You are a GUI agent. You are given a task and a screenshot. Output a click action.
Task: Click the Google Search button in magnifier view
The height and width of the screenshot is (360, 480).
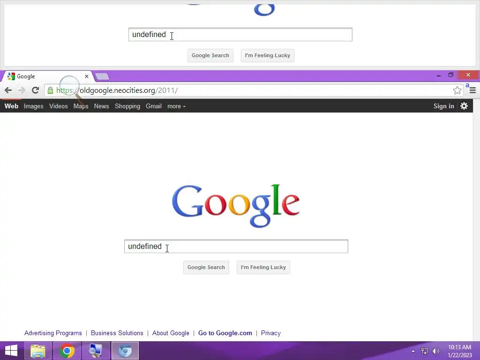click(210, 55)
